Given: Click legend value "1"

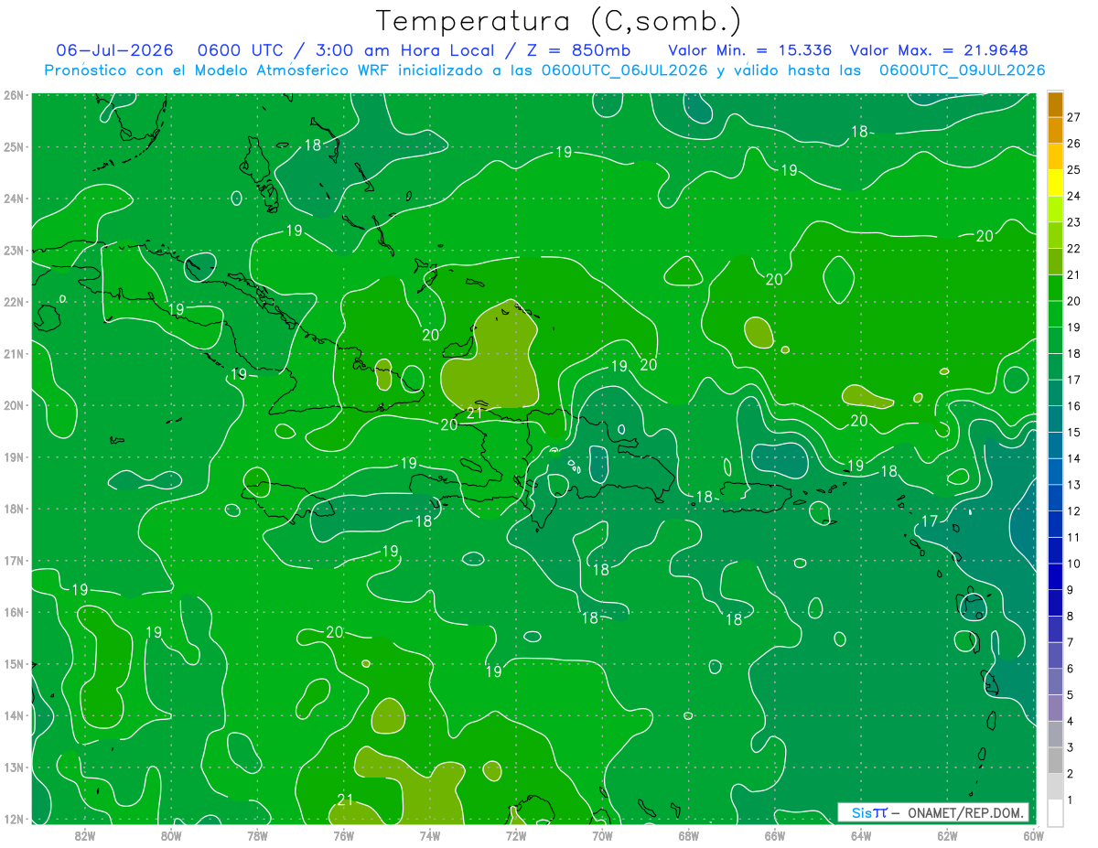Looking at the screenshot, I should [1071, 800].
